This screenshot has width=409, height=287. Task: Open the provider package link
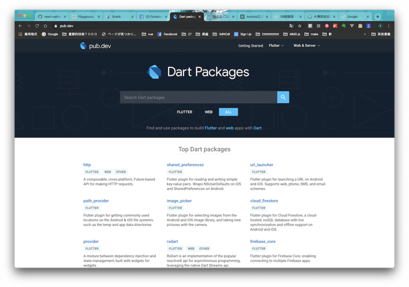coord(91,241)
